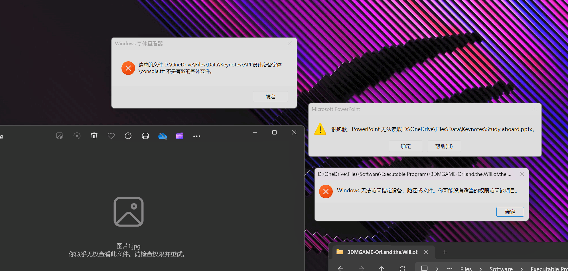Open Clipchamp video editor icon in Photos

[x=180, y=136]
